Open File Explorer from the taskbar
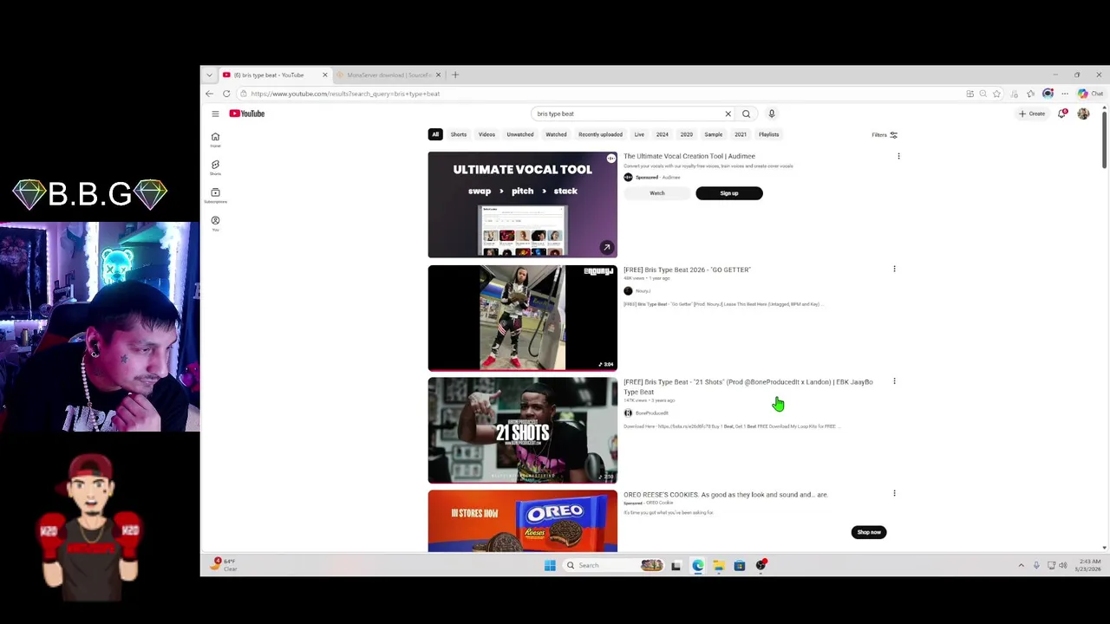The width and height of the screenshot is (1110, 624). (719, 565)
